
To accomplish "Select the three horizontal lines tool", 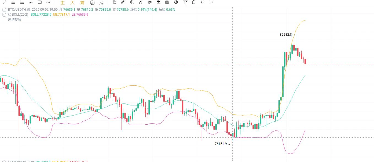I will coord(22,2).
